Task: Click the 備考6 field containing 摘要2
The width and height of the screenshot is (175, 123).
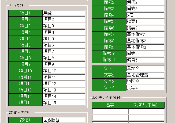Action: (x=146, y=28)
